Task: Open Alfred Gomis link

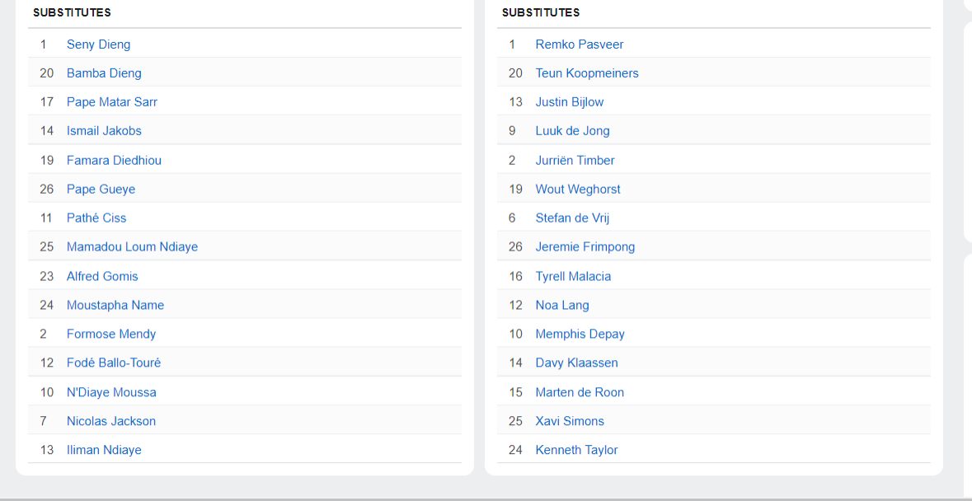Action: coord(102,276)
